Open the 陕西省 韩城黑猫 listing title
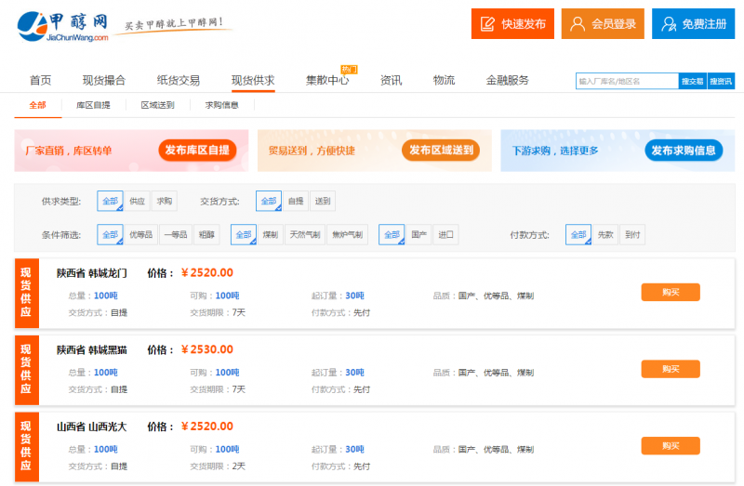 [x=91, y=350]
